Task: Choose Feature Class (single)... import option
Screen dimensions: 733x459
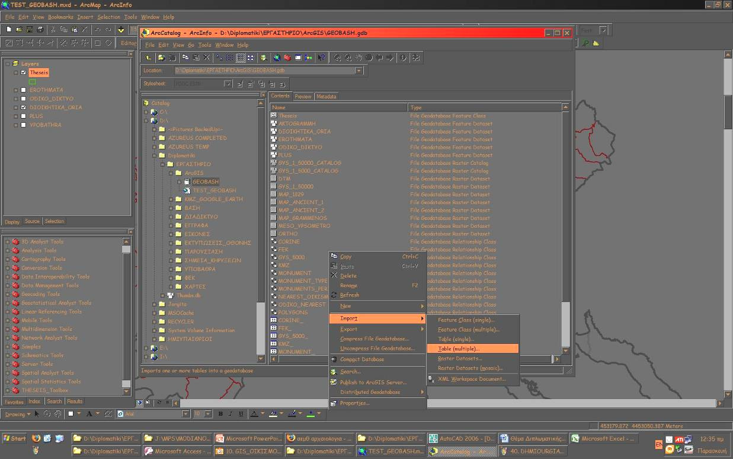Action: [473, 320]
